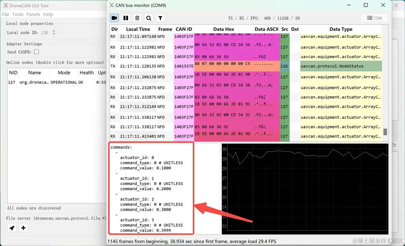Screen dimensions: 405x246
Task: Click decoded line actuator_id: 0
Action: click(x=137, y=157)
